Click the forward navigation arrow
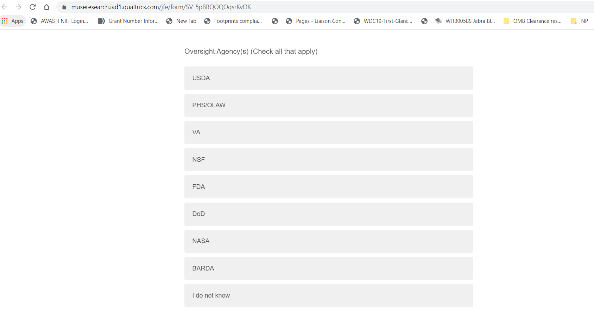594x312 pixels. click(x=19, y=7)
